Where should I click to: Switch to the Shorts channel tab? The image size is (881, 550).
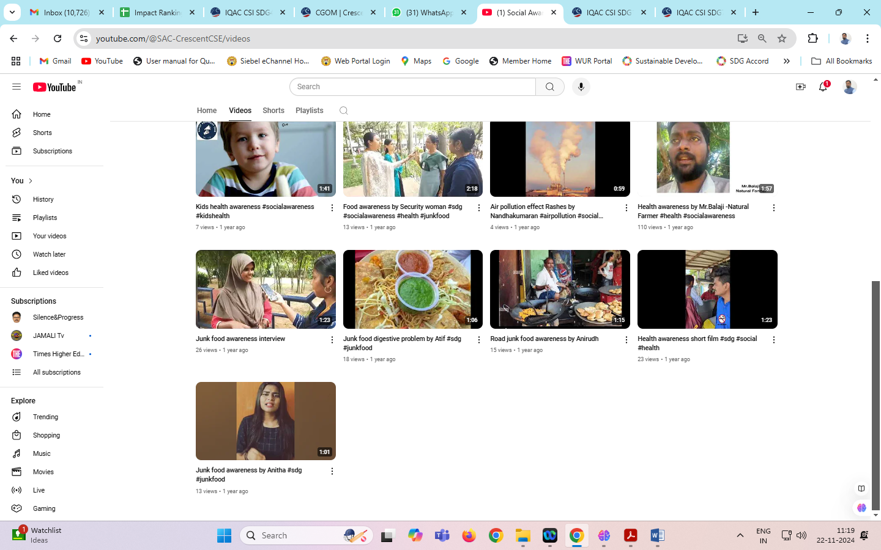click(x=273, y=111)
